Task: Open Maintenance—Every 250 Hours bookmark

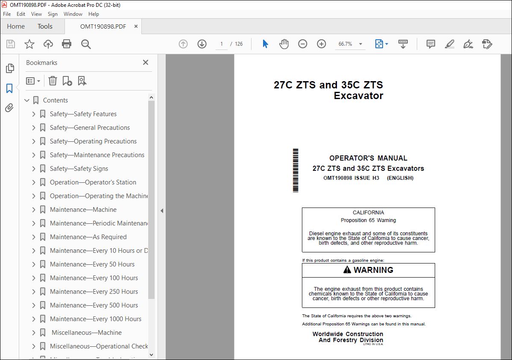Action: coord(94,292)
